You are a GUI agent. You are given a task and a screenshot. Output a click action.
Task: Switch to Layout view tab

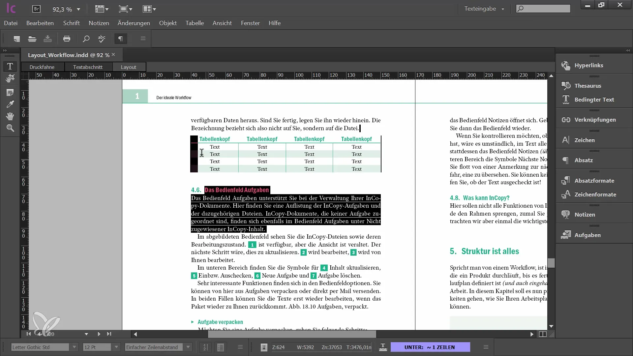point(129,67)
